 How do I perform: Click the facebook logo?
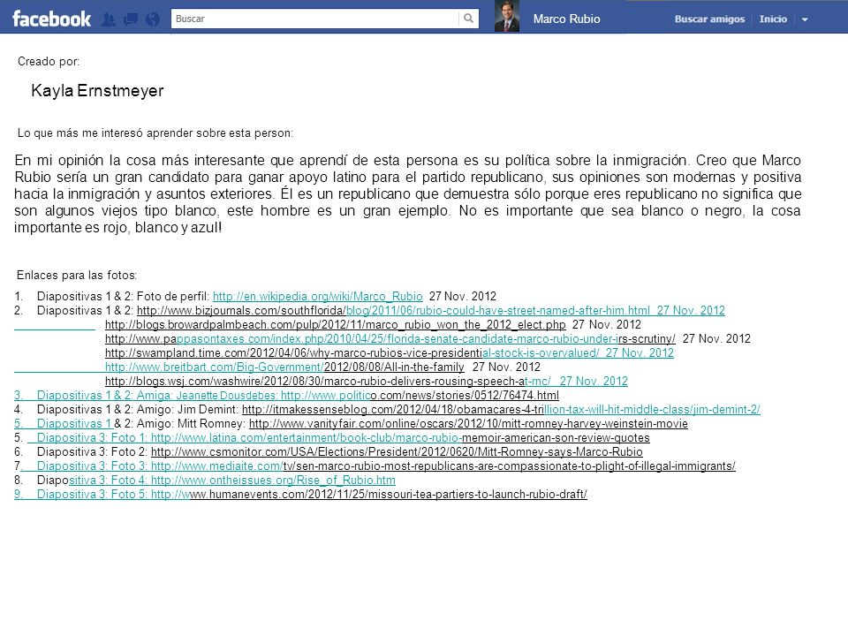pos(51,19)
